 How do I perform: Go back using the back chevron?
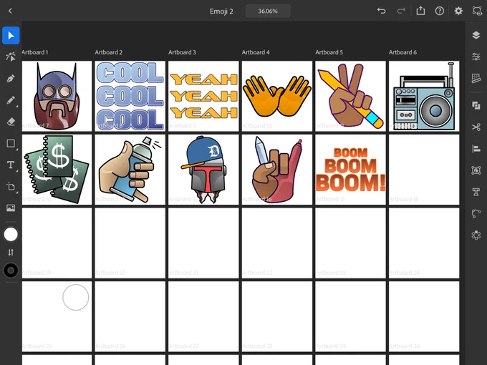pyautogui.click(x=10, y=11)
